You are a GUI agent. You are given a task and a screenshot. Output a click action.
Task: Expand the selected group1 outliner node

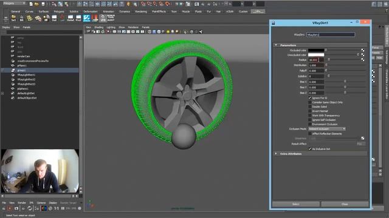(x=2, y=70)
